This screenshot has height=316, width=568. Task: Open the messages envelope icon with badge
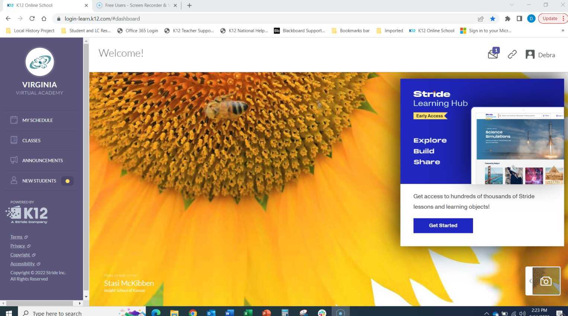[493, 54]
